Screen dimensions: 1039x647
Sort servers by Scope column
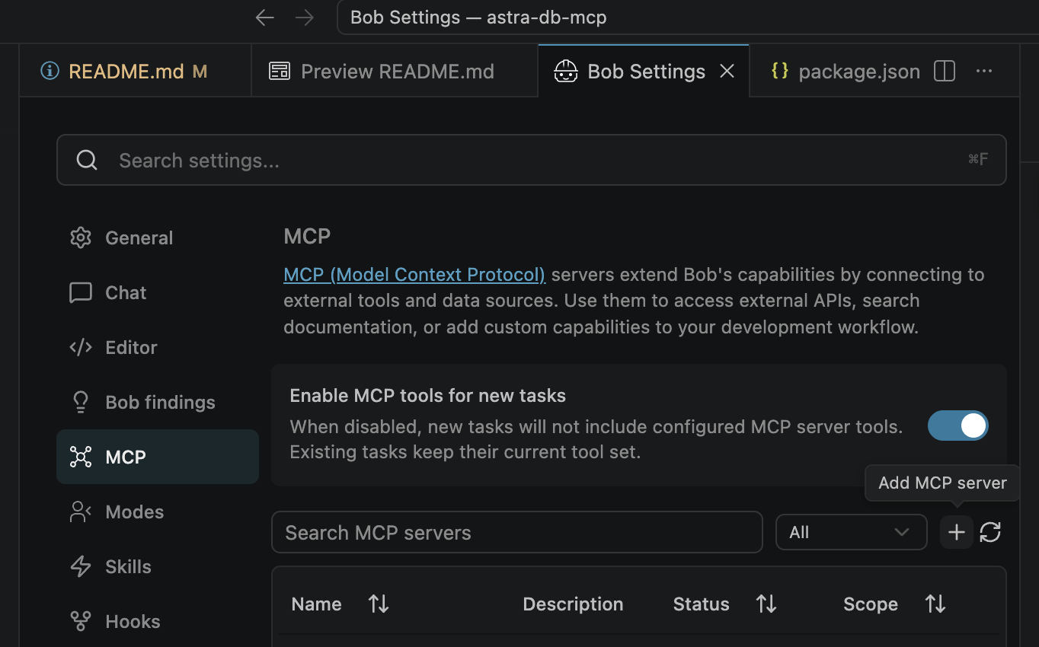935,604
